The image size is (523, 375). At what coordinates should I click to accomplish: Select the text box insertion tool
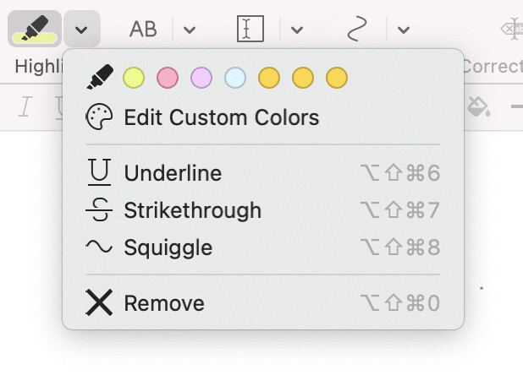(x=250, y=30)
